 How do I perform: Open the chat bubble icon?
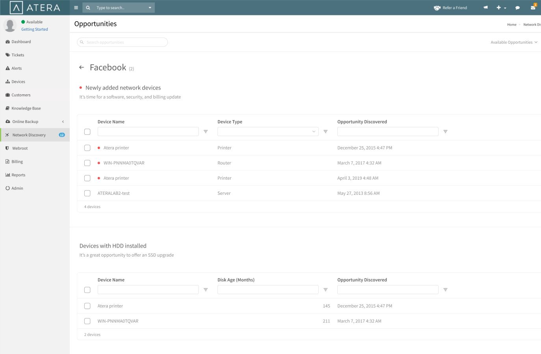[x=517, y=8]
